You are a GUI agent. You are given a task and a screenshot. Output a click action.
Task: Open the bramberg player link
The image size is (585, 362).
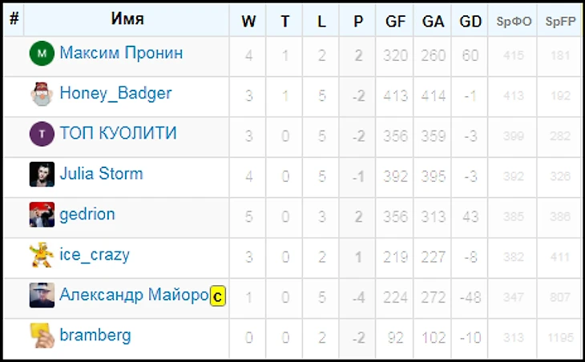pyautogui.click(x=95, y=336)
